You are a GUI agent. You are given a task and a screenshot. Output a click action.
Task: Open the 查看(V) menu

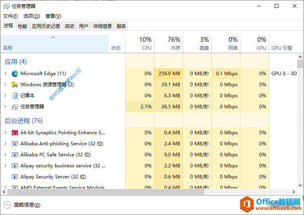pyautogui.click(x=53, y=16)
